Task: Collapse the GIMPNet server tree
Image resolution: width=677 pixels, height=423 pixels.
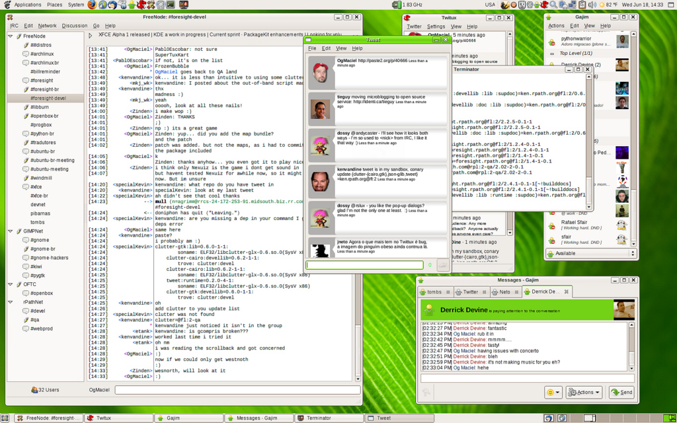Action: click(x=11, y=231)
